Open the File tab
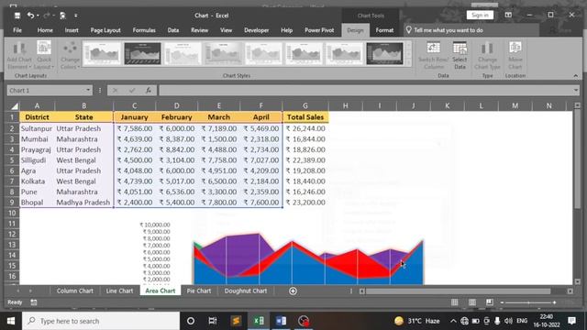The height and width of the screenshot is (330, 587). (x=17, y=30)
